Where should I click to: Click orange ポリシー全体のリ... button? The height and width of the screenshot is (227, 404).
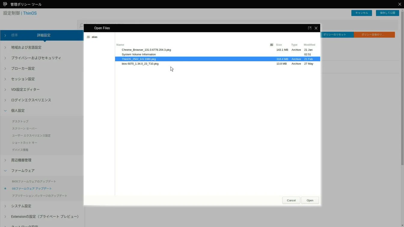click(374, 35)
